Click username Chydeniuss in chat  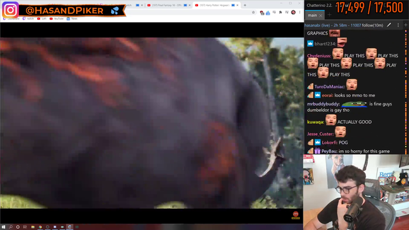point(319,56)
